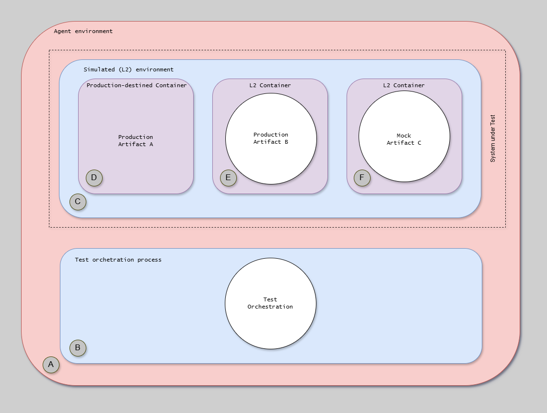Click marker C on the Simulated environment

(78, 201)
